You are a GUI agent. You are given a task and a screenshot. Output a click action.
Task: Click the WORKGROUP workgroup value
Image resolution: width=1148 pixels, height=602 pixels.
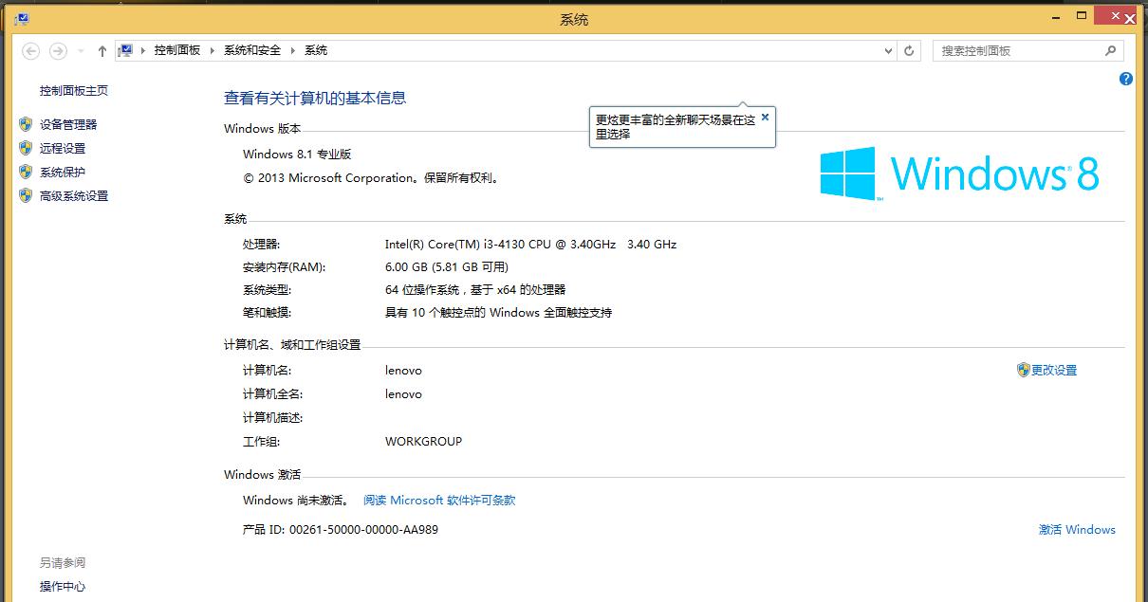coord(423,441)
